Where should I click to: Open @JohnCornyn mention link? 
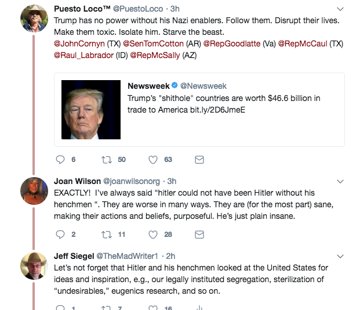79,44
